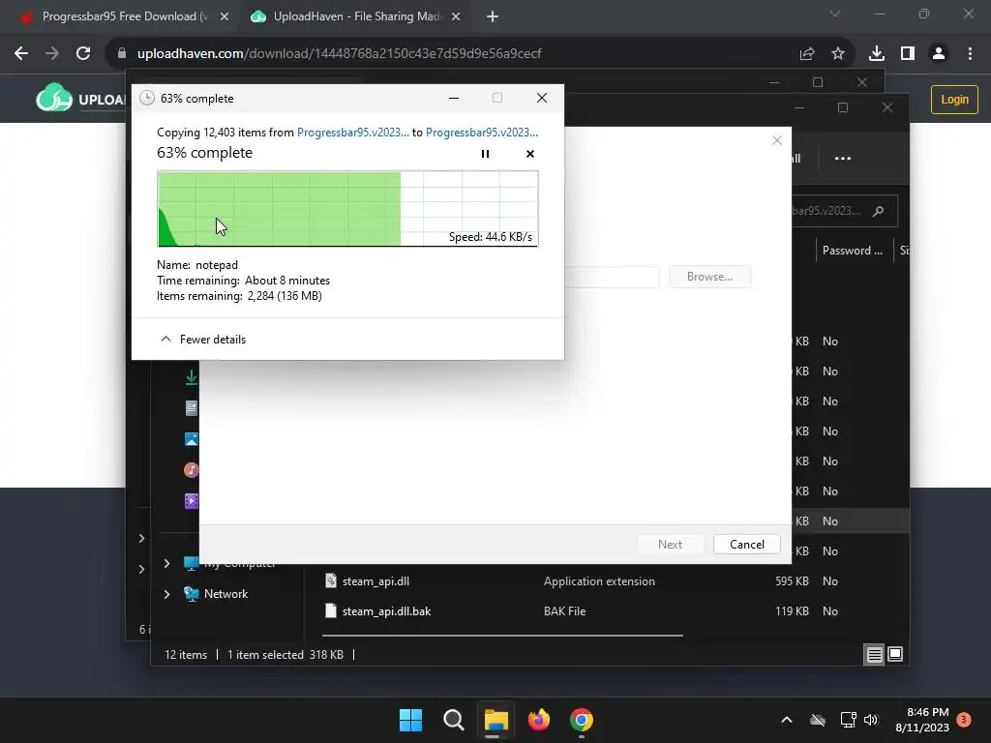Image resolution: width=991 pixels, height=743 pixels.
Task: Open destination folder link Progressbar95.v2023
Action: coord(482,132)
